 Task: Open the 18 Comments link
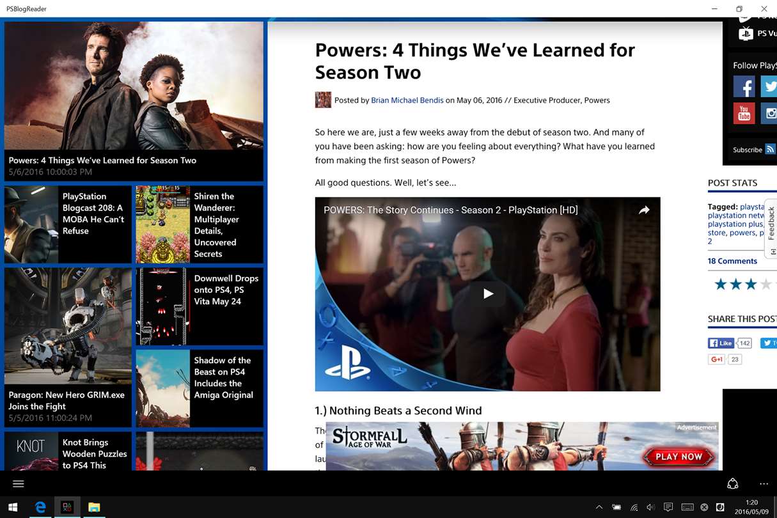(x=732, y=261)
